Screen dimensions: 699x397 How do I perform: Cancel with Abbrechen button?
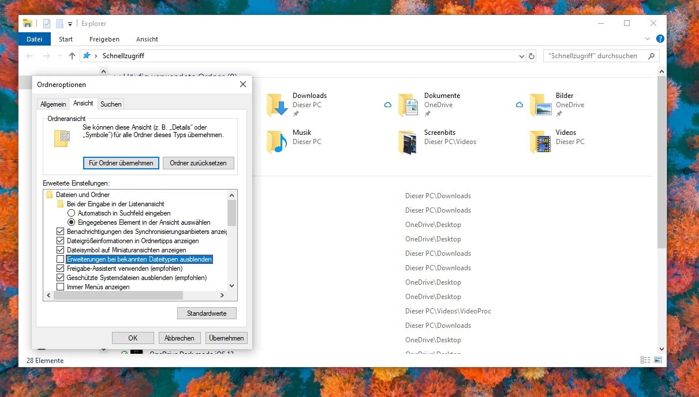(x=180, y=338)
